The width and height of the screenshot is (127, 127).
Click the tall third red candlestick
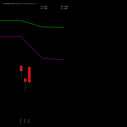pyautogui.click(x=29, y=75)
